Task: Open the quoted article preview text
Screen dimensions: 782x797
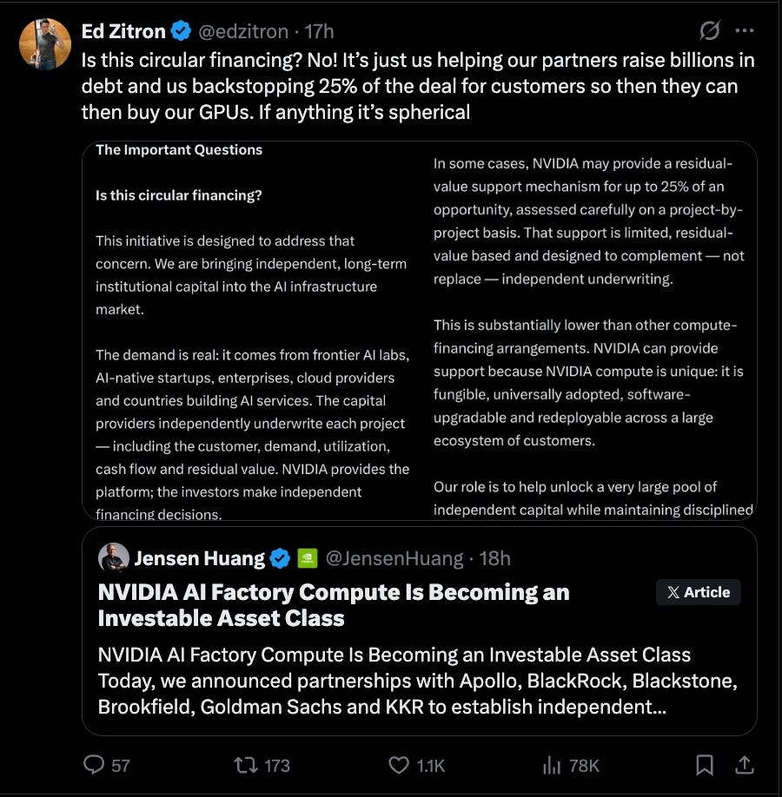Action: tap(417, 681)
